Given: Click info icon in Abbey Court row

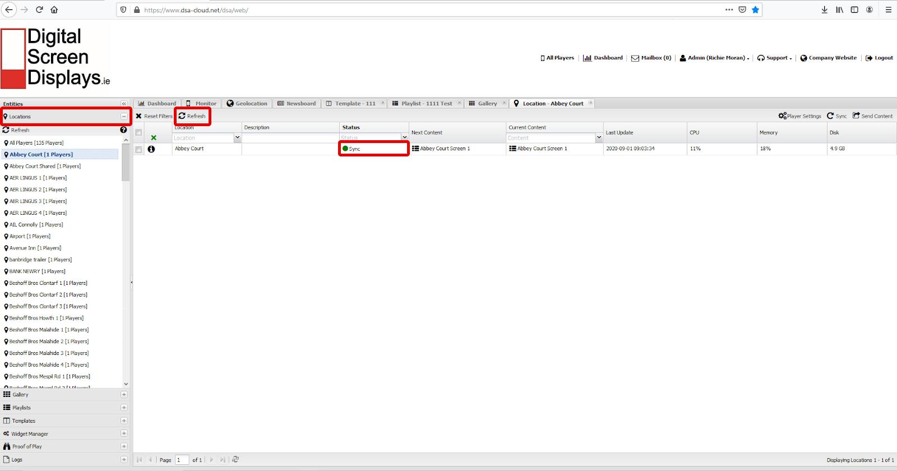Looking at the screenshot, I should click(151, 149).
